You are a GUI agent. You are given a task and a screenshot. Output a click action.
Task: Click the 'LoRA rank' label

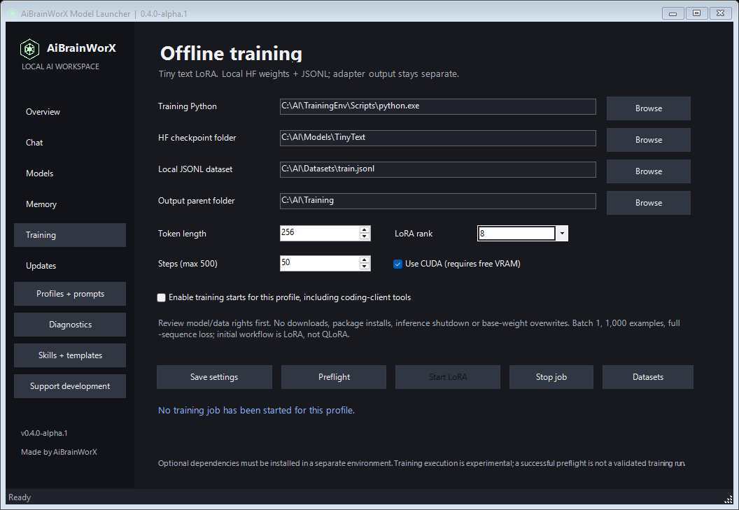(x=414, y=234)
